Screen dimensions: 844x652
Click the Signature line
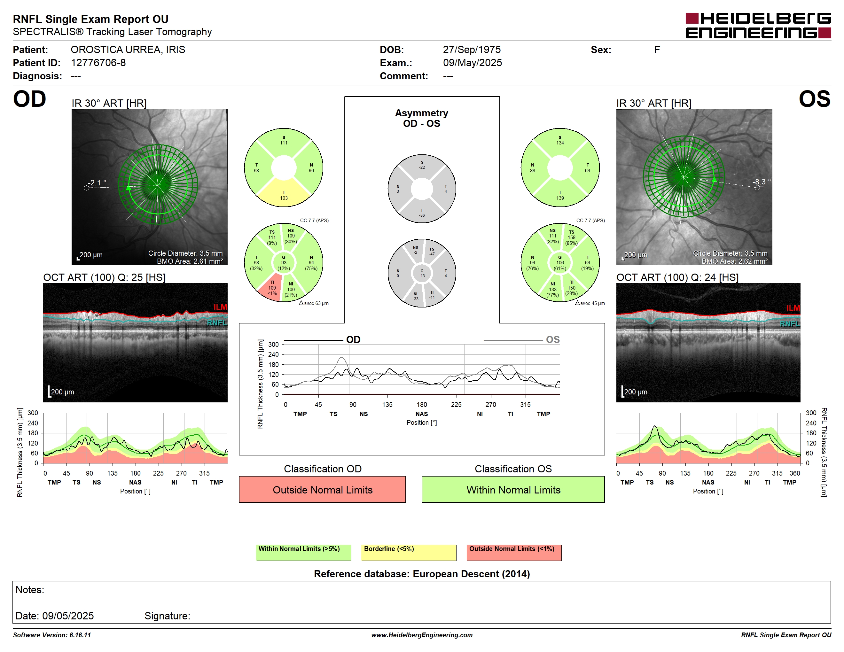click(167, 616)
